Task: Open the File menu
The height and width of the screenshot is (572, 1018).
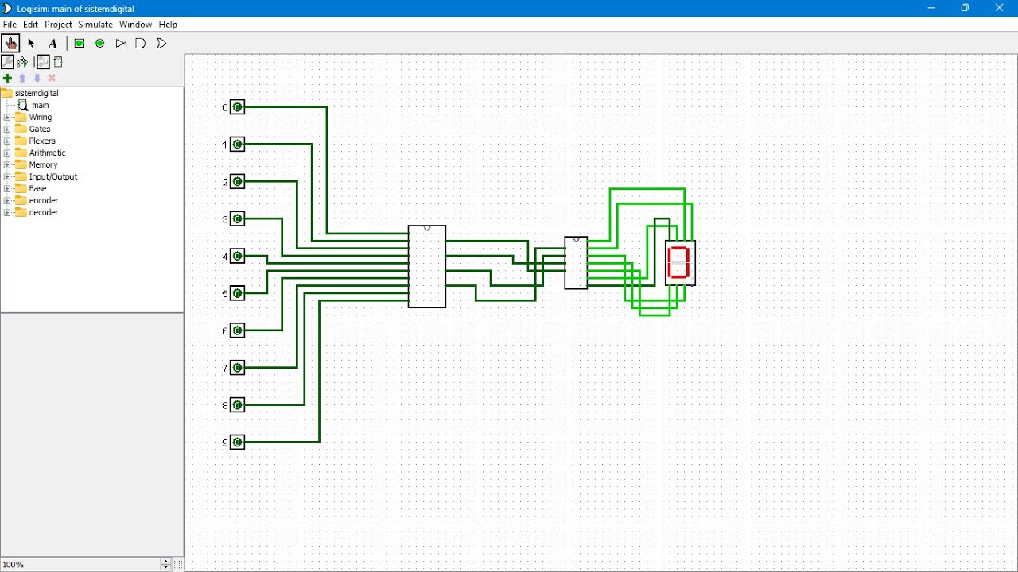Action: (10, 25)
